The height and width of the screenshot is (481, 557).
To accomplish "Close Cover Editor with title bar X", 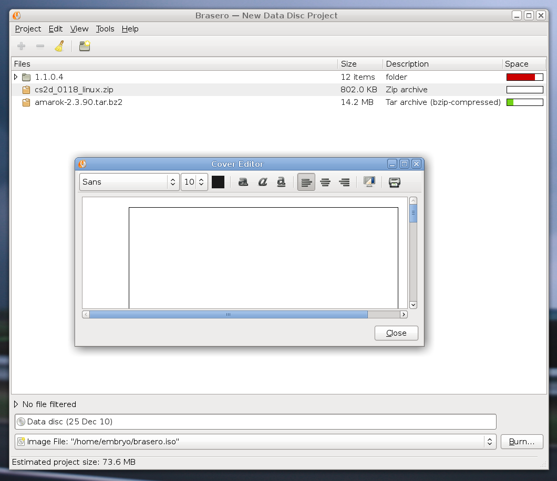I will [x=416, y=164].
